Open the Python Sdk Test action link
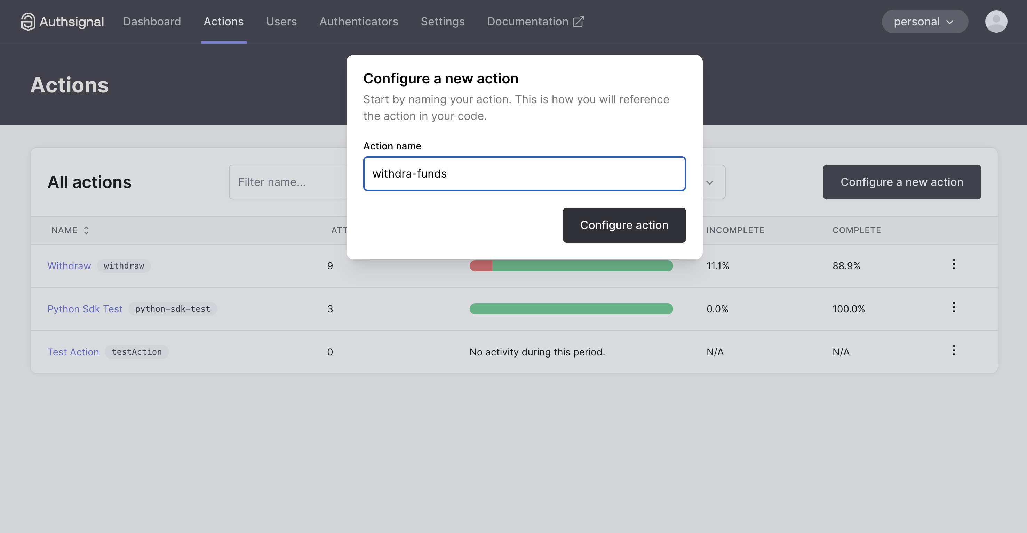Image resolution: width=1027 pixels, height=533 pixels. 85,309
